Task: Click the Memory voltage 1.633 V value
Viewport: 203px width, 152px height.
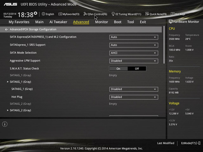Action: pyautogui.click(x=189, y=82)
